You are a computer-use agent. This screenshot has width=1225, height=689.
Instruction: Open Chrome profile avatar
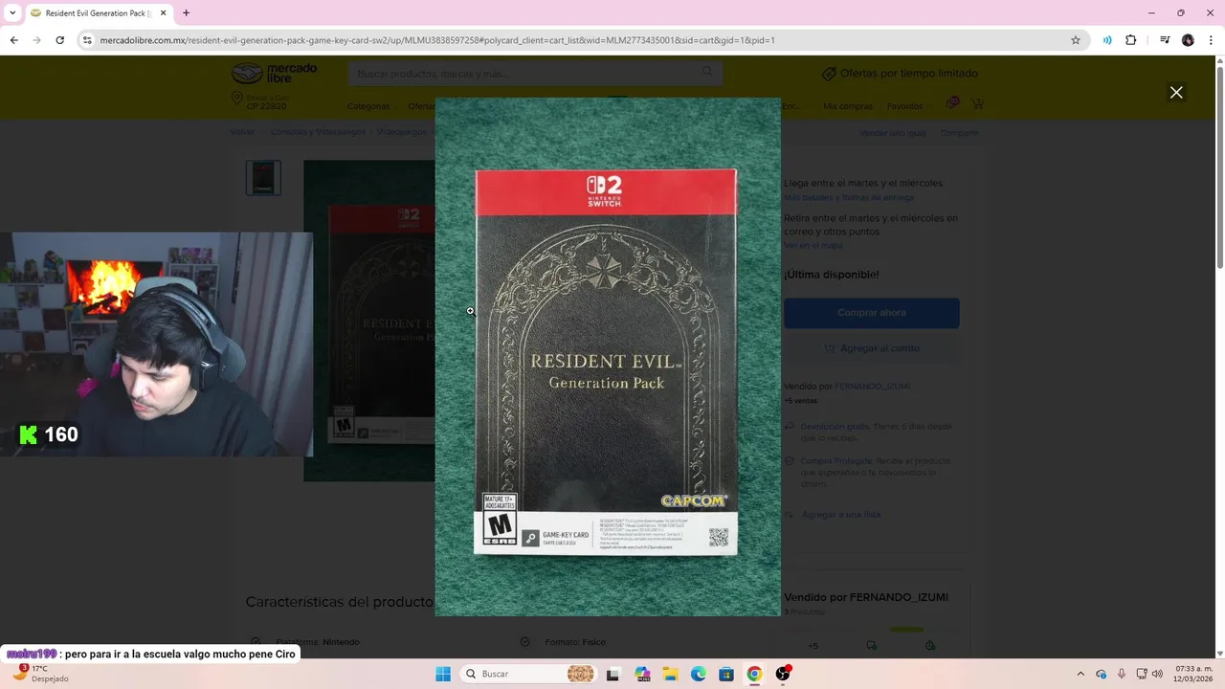(1188, 40)
